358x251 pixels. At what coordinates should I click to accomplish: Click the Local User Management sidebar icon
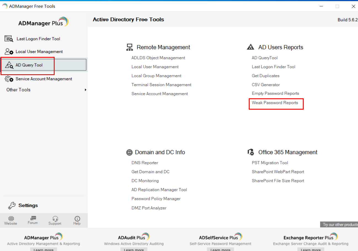(x=9, y=52)
